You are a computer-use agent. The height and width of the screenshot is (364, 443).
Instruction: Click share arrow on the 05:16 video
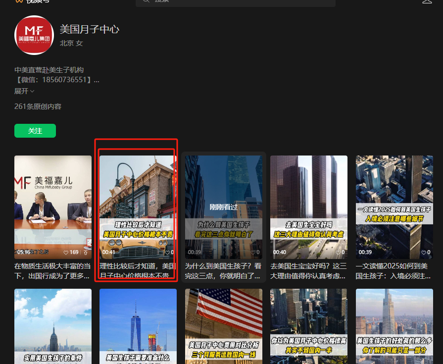pyautogui.click(x=86, y=253)
